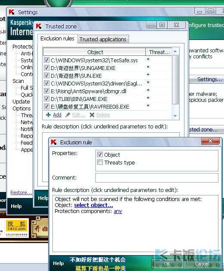Image resolution: width=224 pixels, height=271 pixels.
Task: Click Help in Exclusion rule dialog
Action: 58,263
